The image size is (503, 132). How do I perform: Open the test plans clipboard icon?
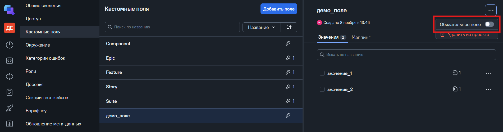[x=10, y=92]
